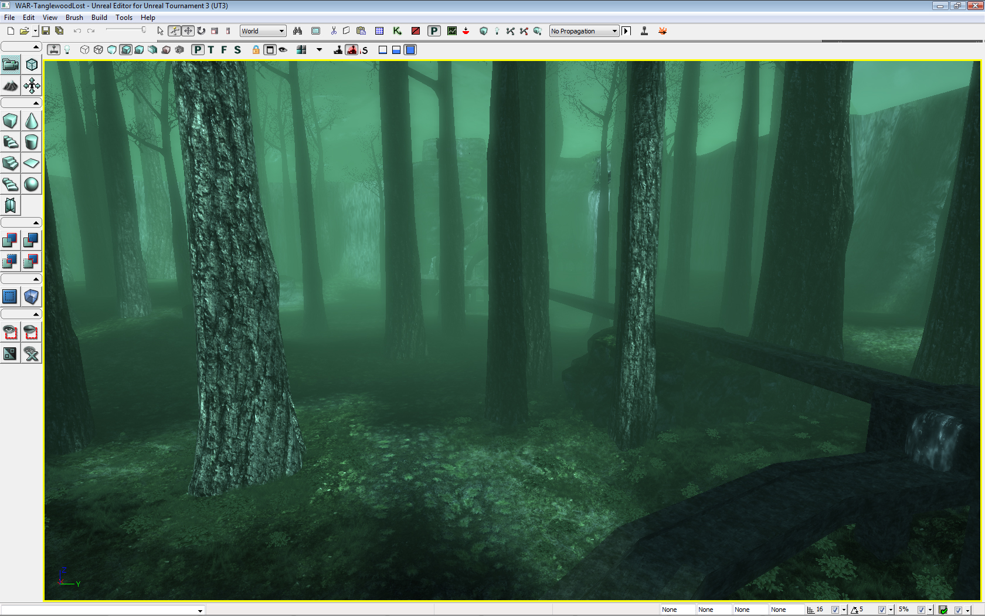Open viewport show flags dropdown arrow
This screenshot has width=985, height=616.
[320, 50]
